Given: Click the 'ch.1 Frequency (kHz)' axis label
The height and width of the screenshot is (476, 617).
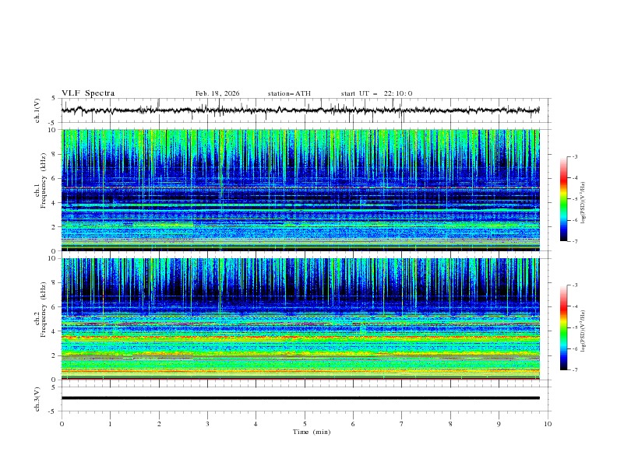Looking at the screenshot, I should click(40, 179).
